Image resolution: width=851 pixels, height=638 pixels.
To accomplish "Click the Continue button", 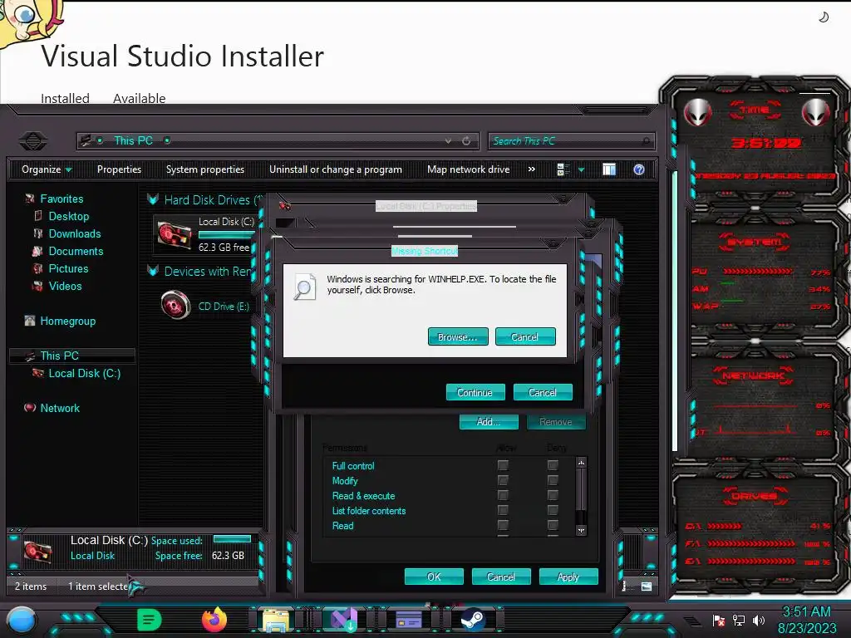I will (x=475, y=392).
